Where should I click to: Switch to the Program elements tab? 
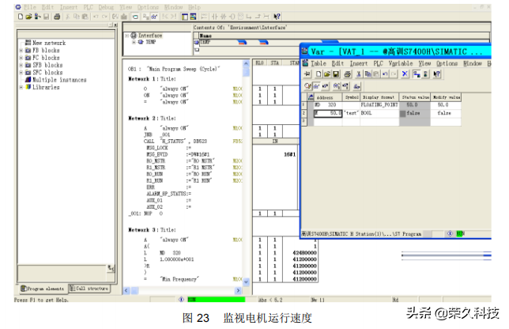click(x=42, y=289)
